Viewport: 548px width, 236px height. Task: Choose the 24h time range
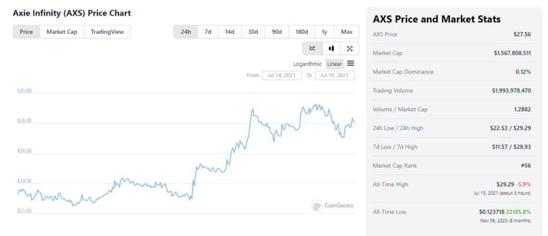[186, 32]
